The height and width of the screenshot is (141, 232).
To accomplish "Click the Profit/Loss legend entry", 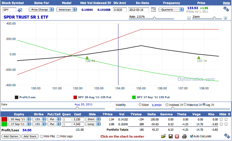I will pyautogui.click(x=25, y=97).
